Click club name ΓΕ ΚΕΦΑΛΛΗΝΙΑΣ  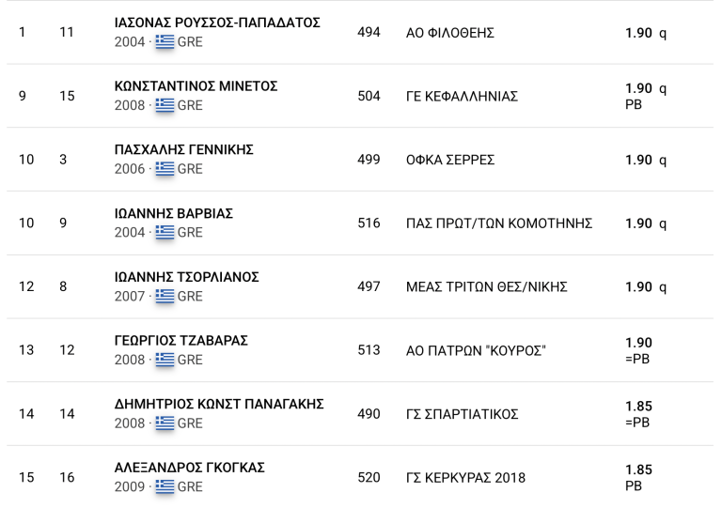[462, 97]
